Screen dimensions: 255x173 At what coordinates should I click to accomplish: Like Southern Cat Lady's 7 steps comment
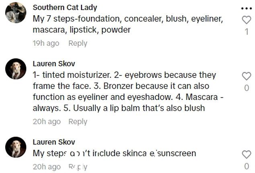247,20
